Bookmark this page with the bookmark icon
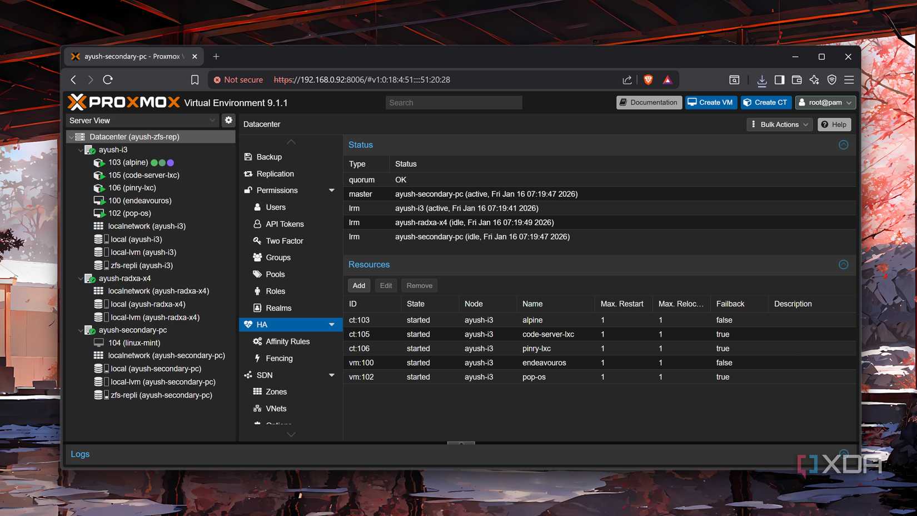Image resolution: width=917 pixels, height=516 pixels. coord(195,80)
